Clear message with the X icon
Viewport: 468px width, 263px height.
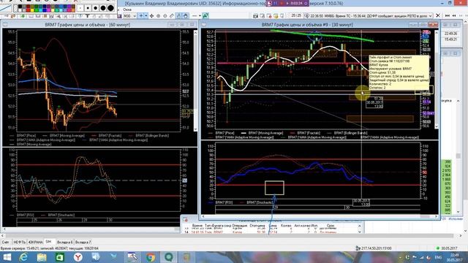click(x=438, y=15)
